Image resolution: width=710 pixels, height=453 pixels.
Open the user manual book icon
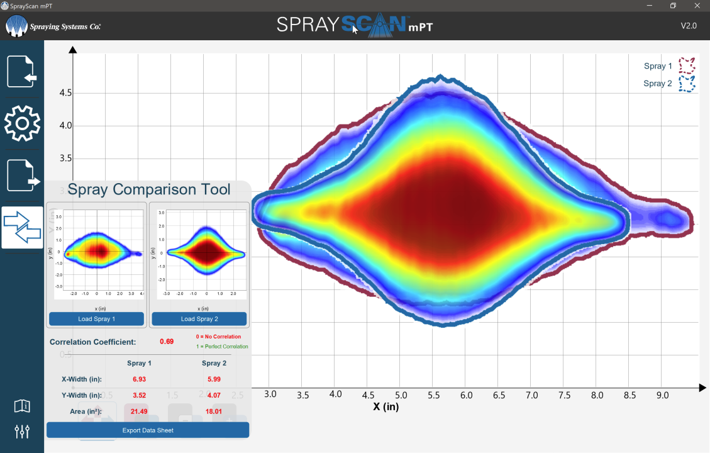(22, 406)
